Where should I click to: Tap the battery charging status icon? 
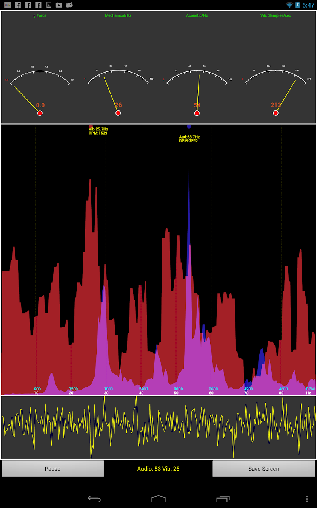298,5
